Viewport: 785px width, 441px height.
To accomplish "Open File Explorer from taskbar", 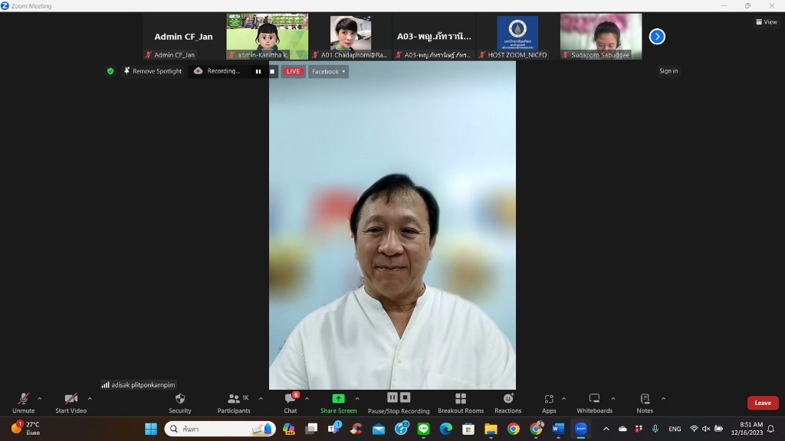I will click(x=491, y=429).
